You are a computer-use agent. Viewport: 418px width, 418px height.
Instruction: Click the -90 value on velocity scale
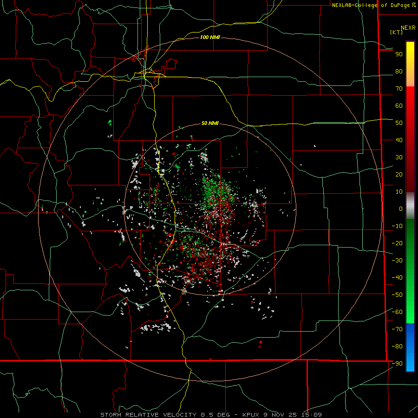click(397, 364)
